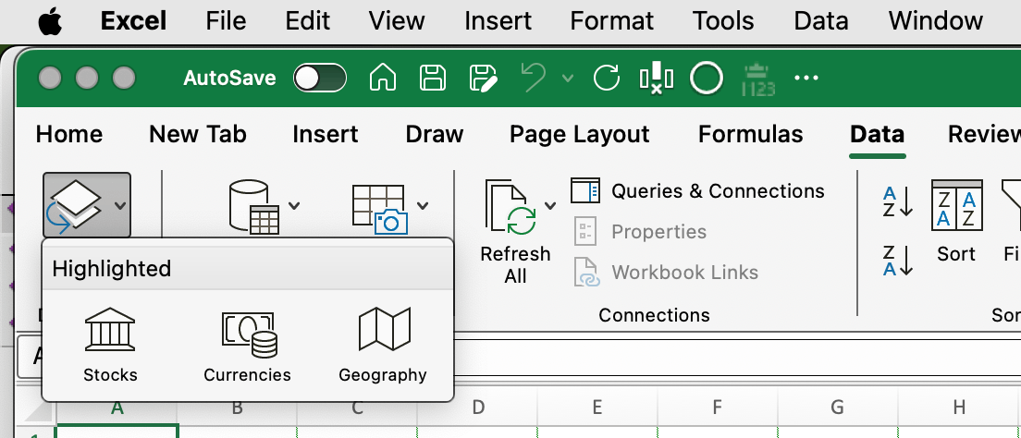Open the Data menu in menu bar

[821, 21]
